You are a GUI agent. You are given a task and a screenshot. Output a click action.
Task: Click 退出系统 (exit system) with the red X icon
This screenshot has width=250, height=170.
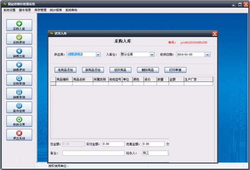(x=19, y=135)
